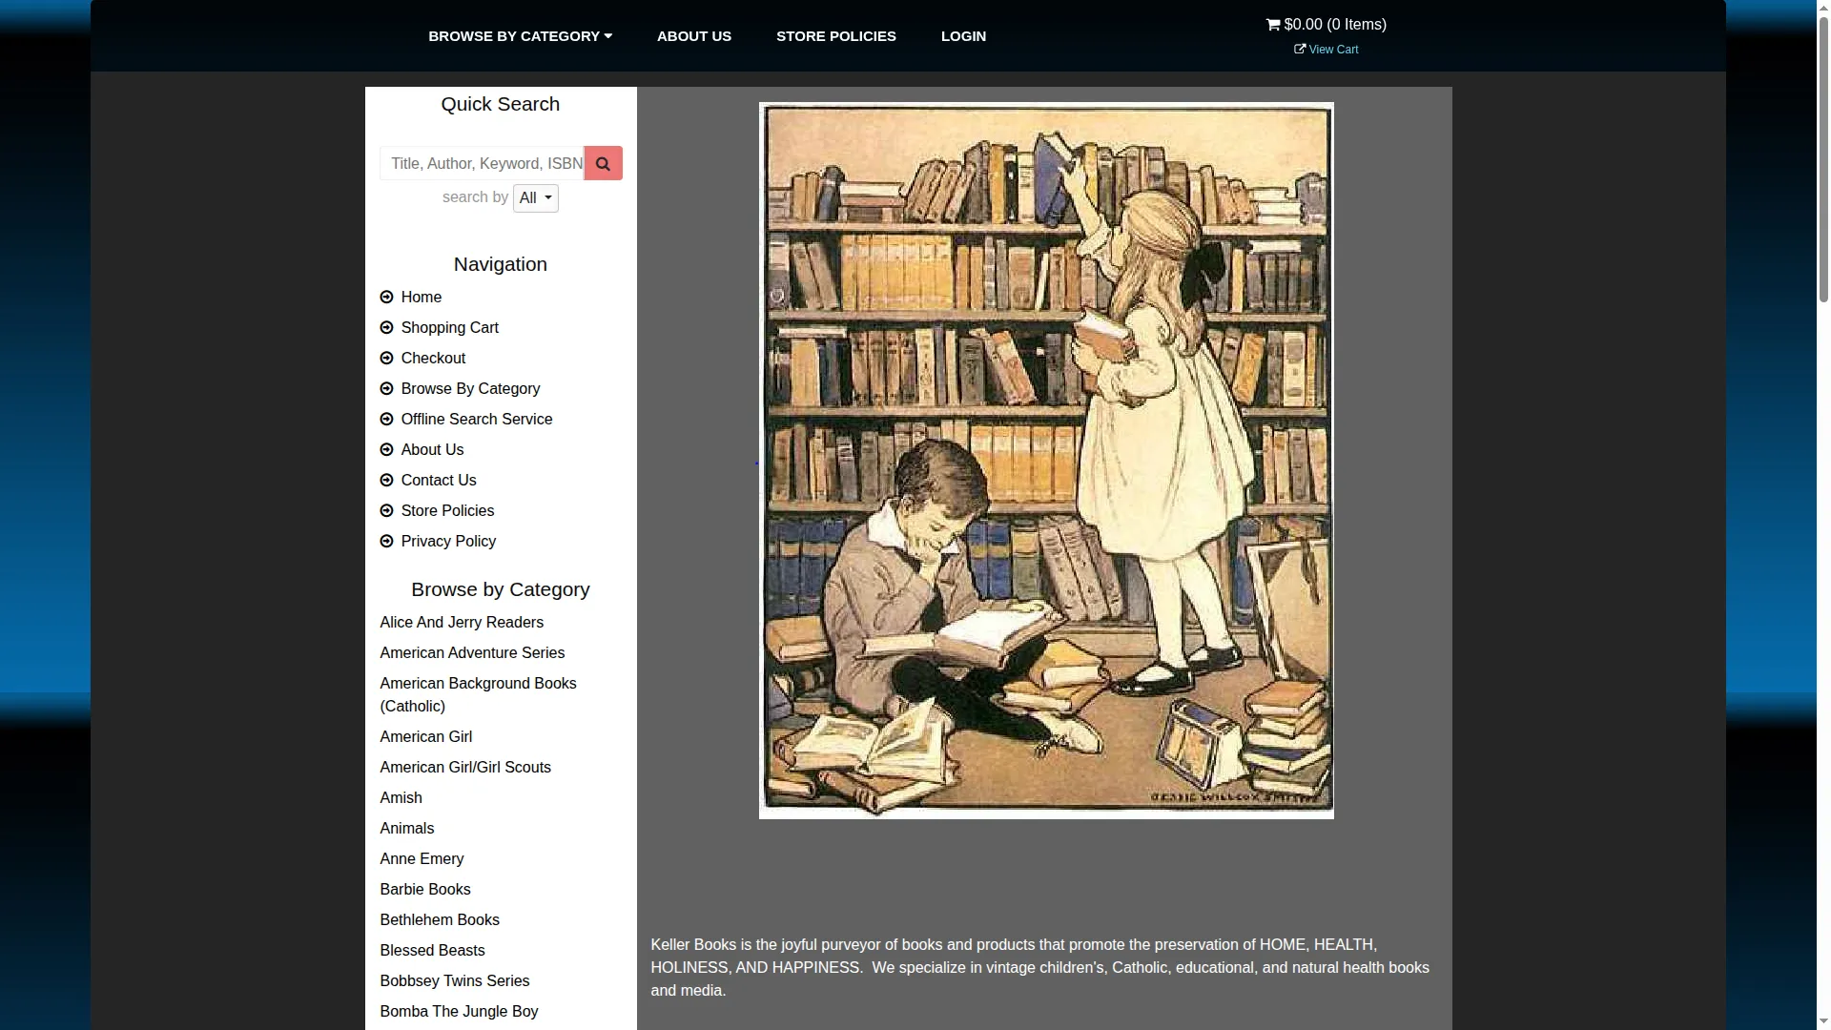Browse Bomba The Jungle Boy category
Viewport: 1831px width, 1030px height.
459,1012
